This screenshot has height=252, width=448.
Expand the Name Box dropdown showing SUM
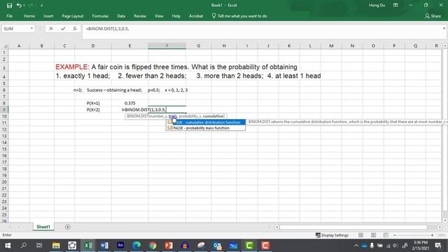(31, 29)
